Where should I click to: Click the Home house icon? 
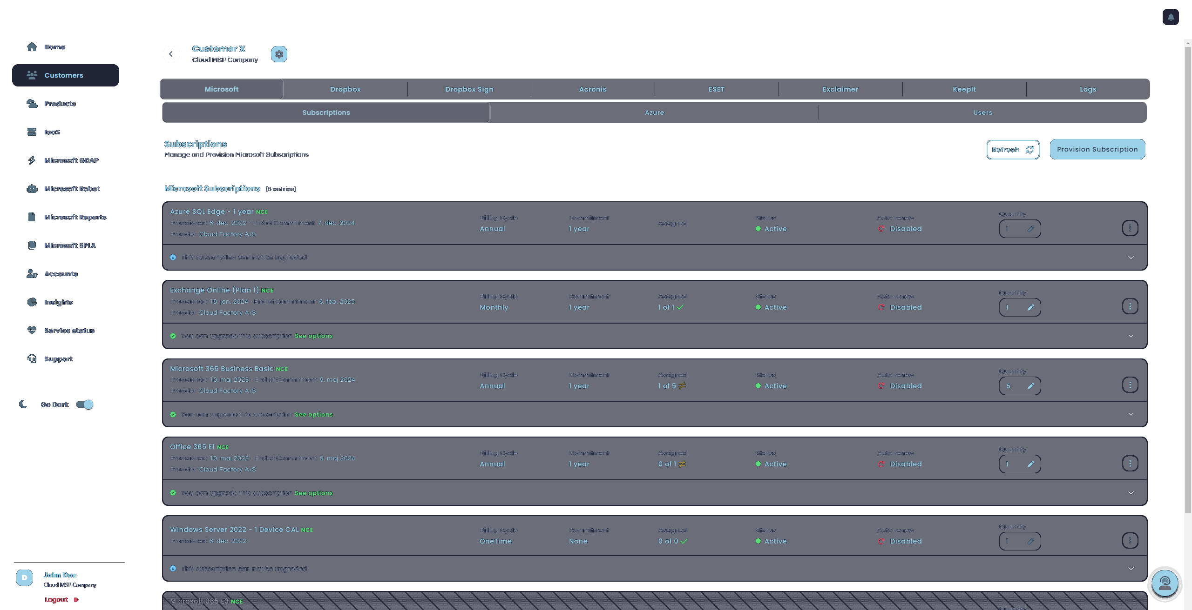click(32, 47)
